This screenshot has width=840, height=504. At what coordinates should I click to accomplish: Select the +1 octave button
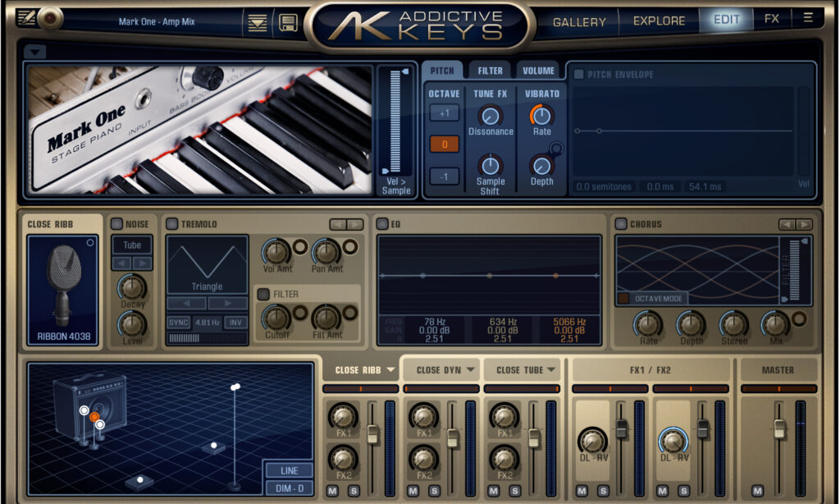(444, 112)
